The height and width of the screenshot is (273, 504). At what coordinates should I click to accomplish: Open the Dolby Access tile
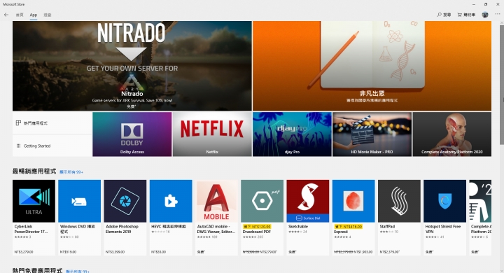click(x=132, y=134)
